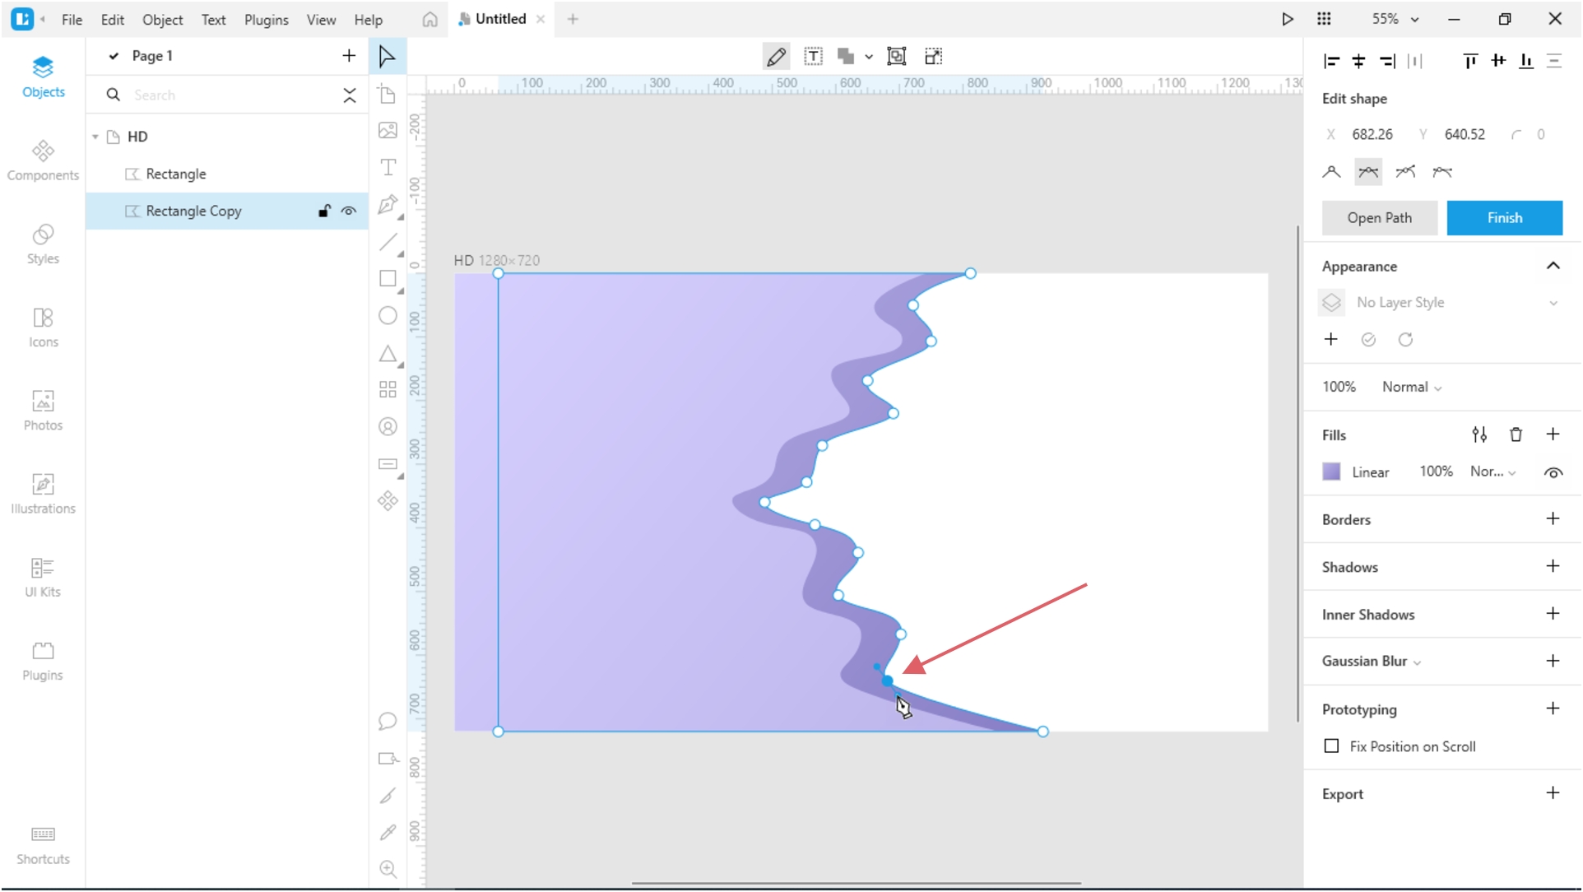Toggle visibility of Rectangle Copy layer
Viewport: 1583px width, 892px height.
349,210
